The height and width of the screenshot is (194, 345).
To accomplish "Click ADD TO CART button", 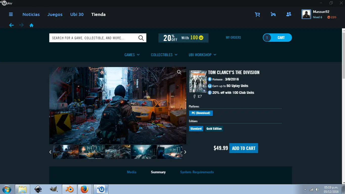I will (244, 148).
